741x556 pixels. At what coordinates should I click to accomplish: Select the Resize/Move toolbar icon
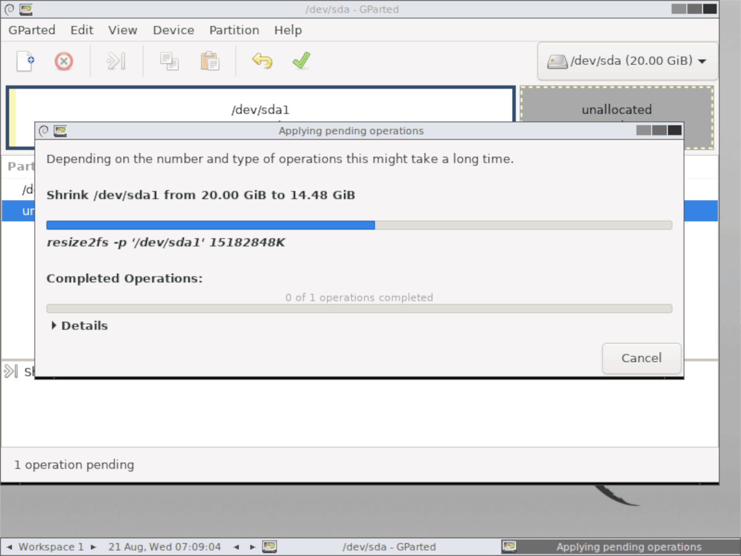(x=115, y=61)
